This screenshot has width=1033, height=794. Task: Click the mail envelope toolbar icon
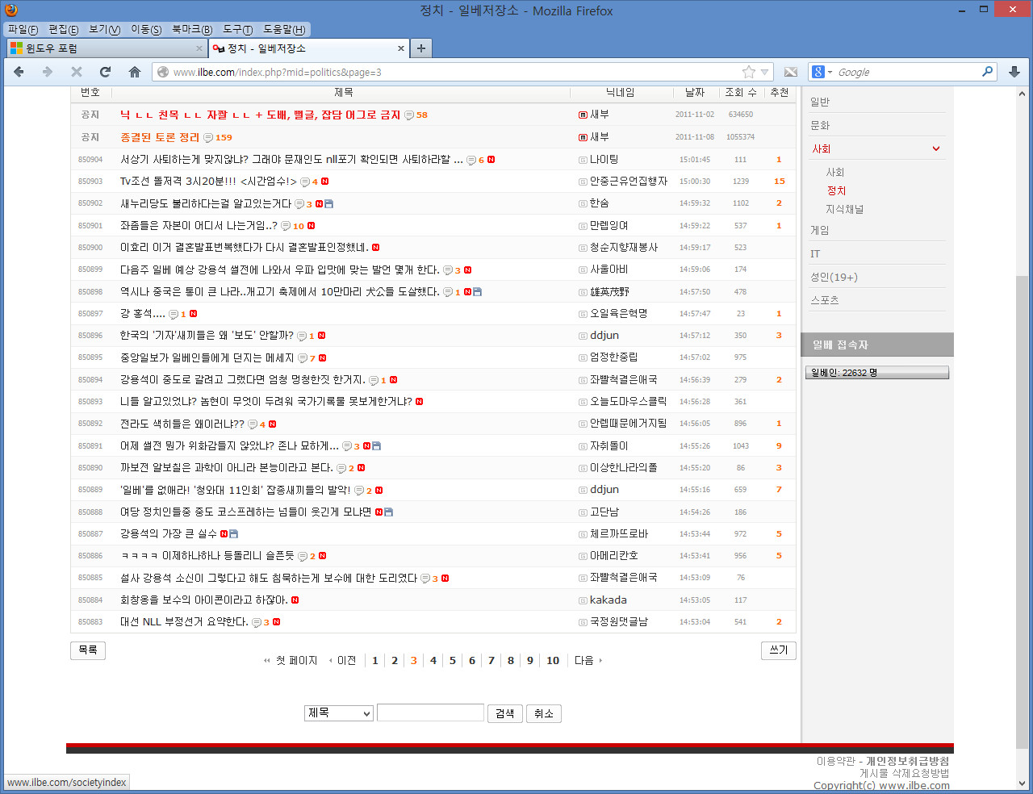791,72
